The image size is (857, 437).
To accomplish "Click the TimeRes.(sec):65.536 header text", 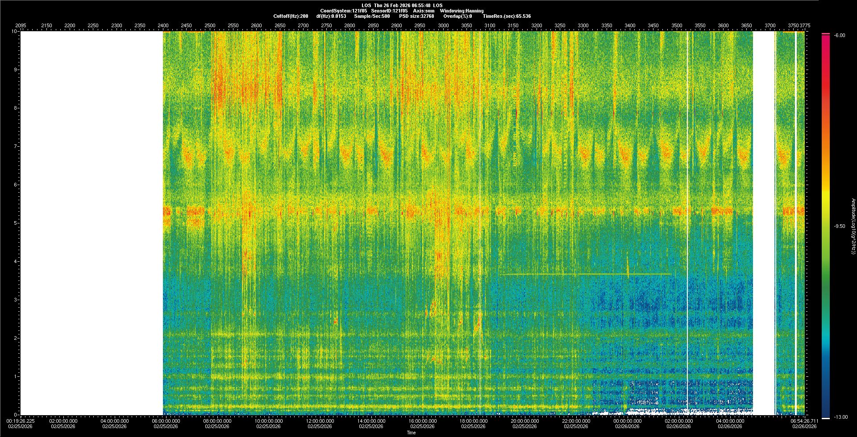I will click(507, 16).
